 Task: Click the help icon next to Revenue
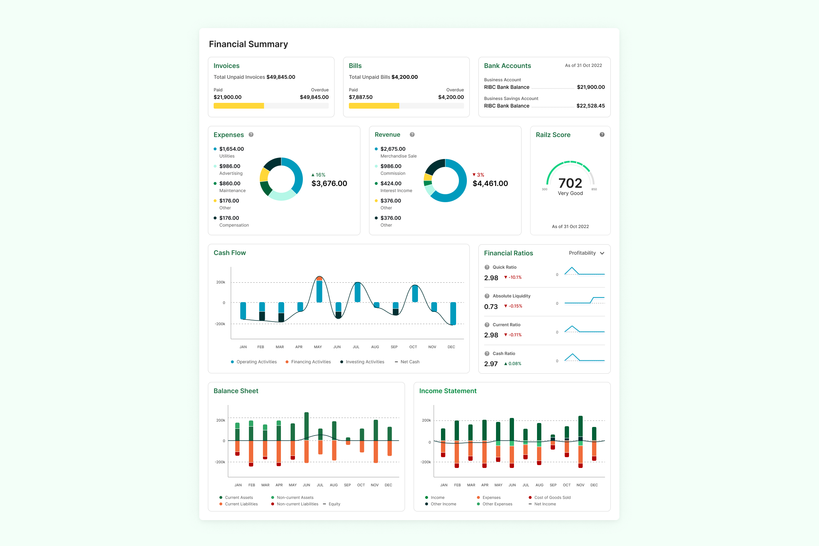412,135
